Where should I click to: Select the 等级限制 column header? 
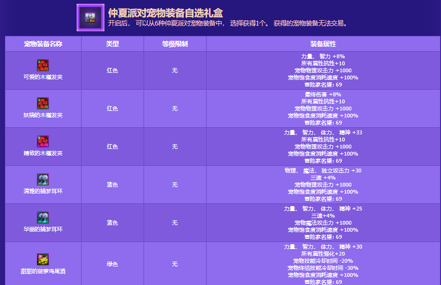pos(175,44)
